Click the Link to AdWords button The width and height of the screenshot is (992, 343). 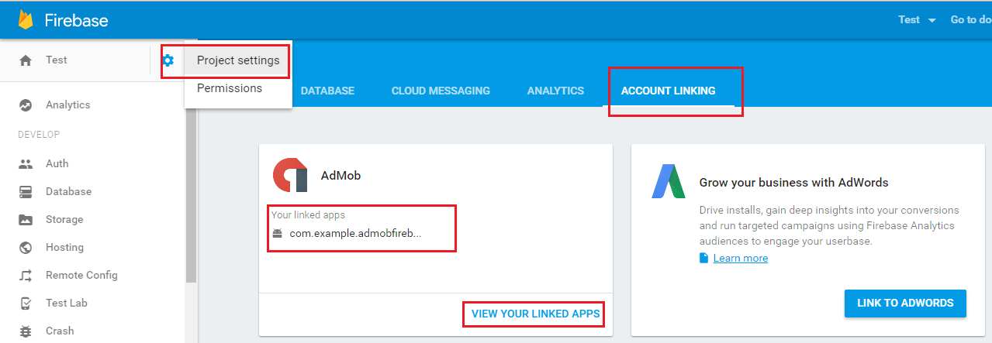[905, 304]
